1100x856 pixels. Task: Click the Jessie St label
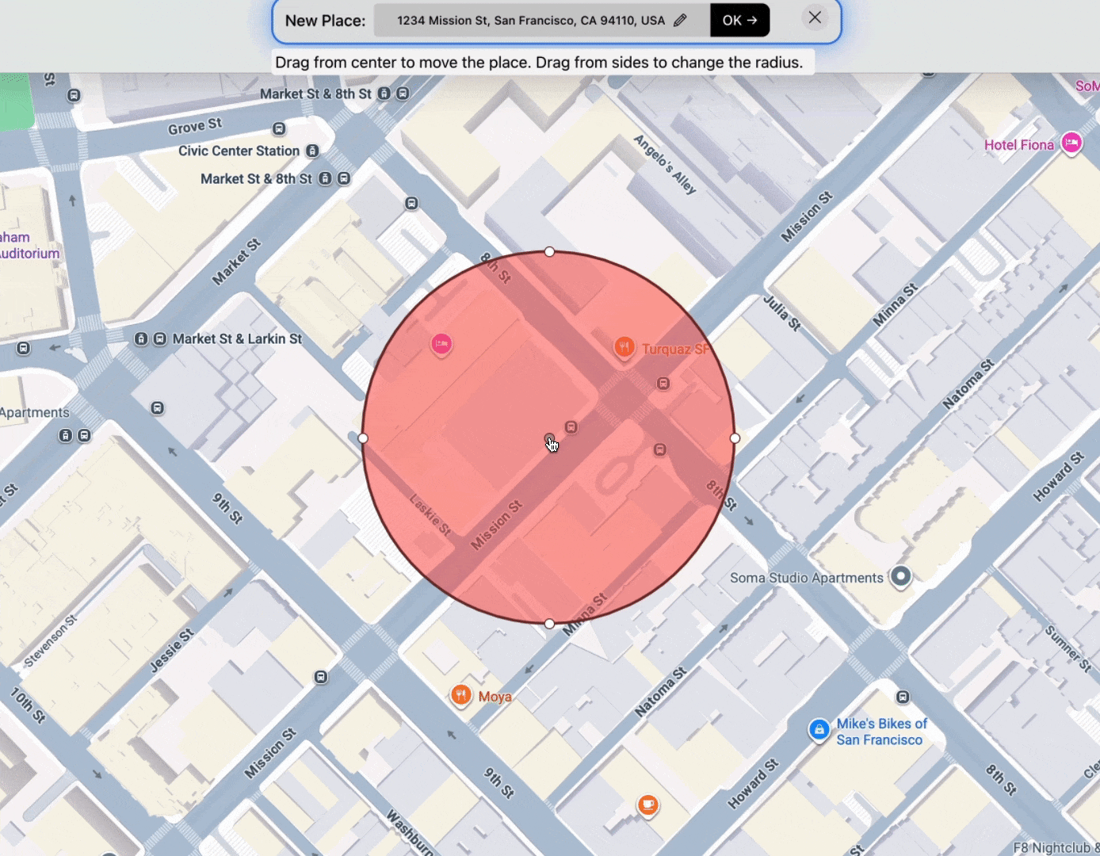coord(172,651)
